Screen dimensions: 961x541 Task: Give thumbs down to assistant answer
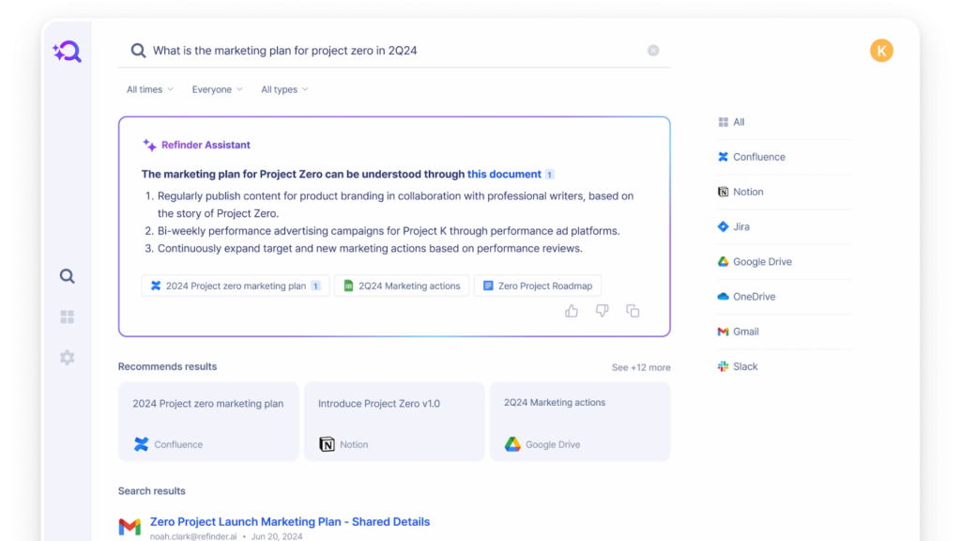[602, 311]
